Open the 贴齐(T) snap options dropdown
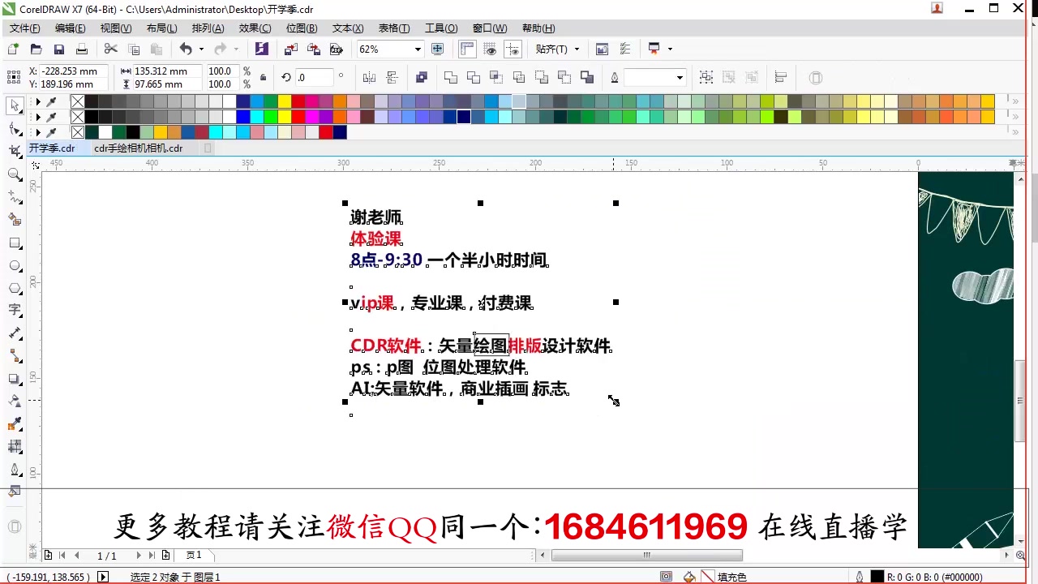1038x584 pixels. (560, 49)
